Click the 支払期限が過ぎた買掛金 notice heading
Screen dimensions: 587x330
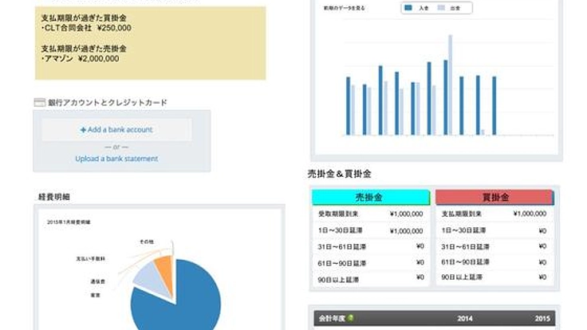click(84, 18)
